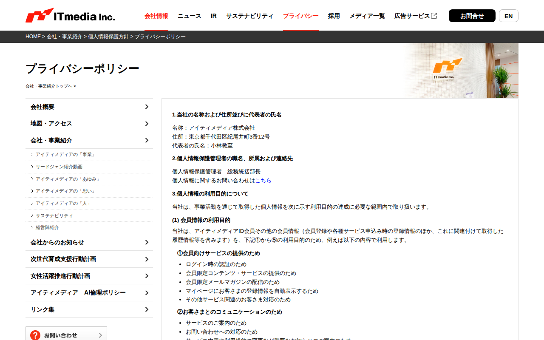Click the プライバシーポリシー page heading
This screenshot has width=544, height=340.
[82, 69]
